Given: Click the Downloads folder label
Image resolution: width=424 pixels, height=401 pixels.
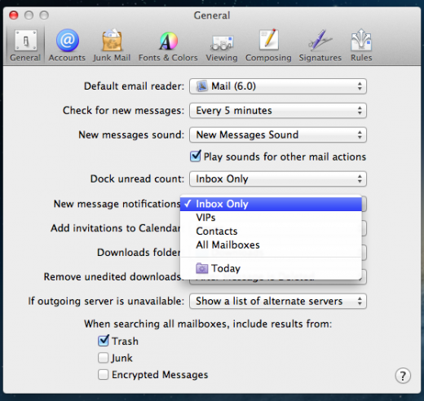Looking at the screenshot, I should [139, 253].
